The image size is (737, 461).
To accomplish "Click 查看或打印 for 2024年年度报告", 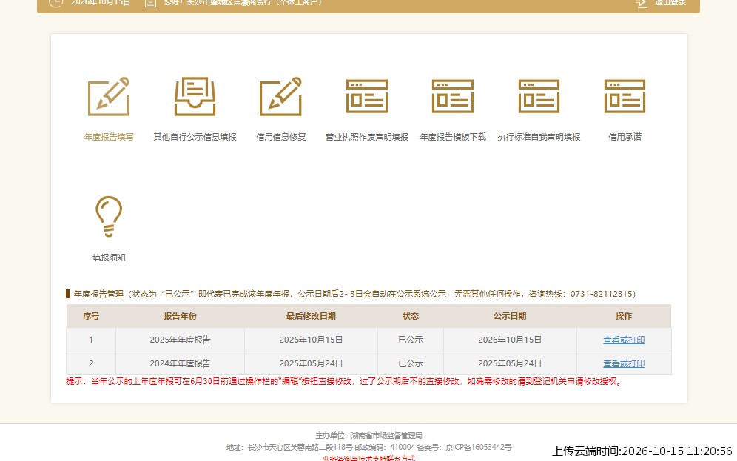I will [x=624, y=363].
